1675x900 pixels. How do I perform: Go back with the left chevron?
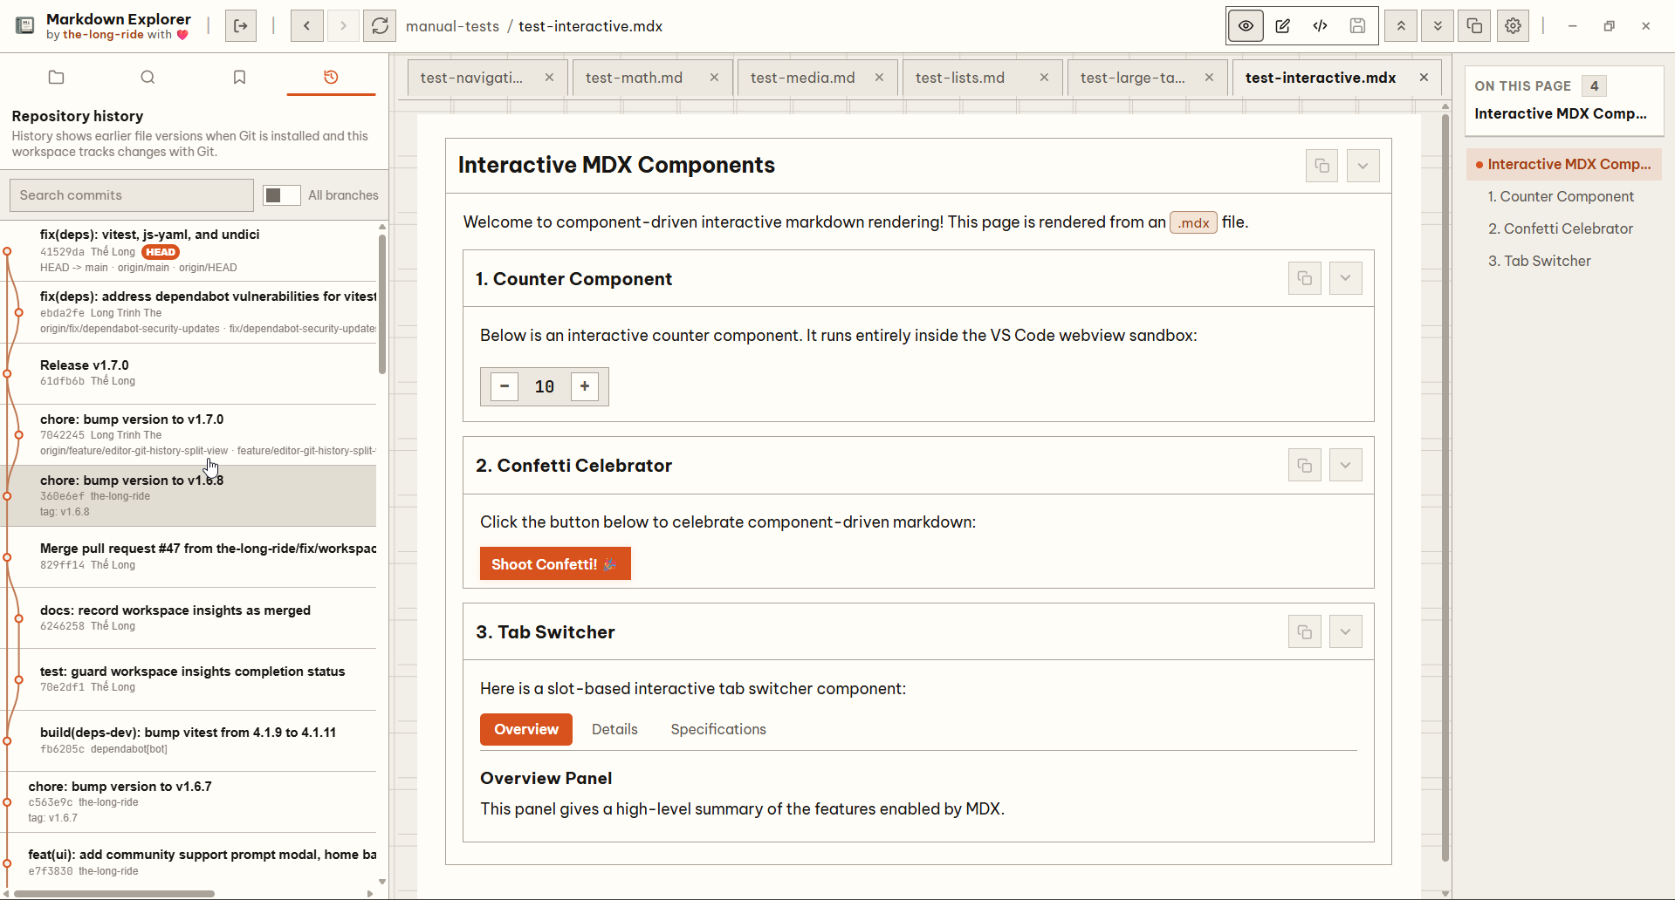click(x=307, y=26)
